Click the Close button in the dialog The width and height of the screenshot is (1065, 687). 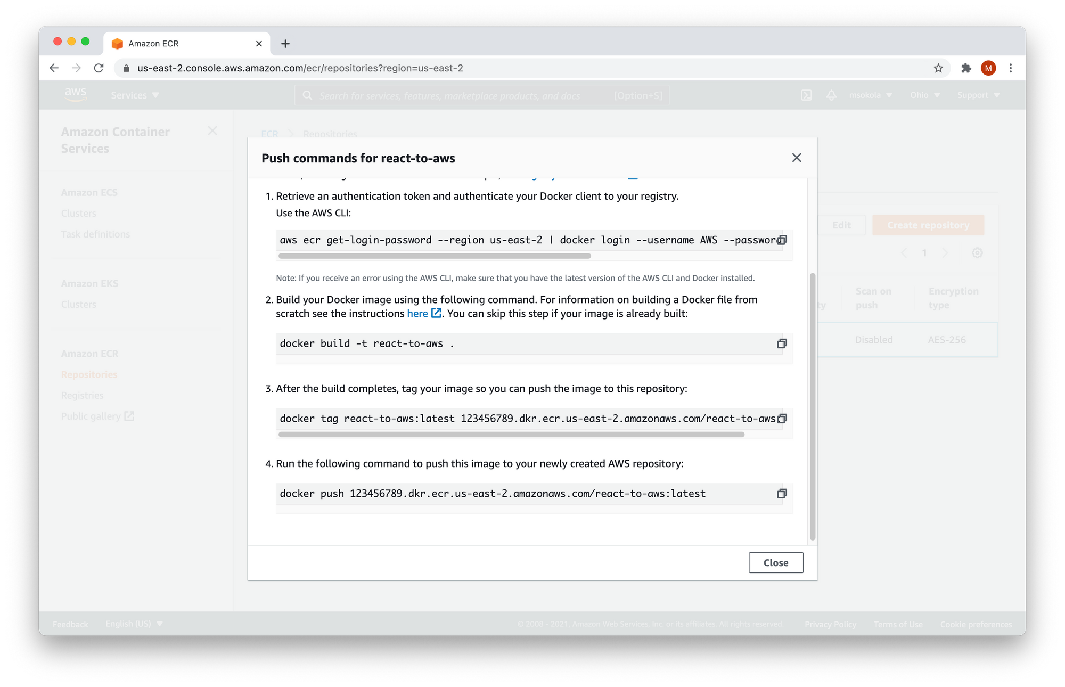pos(776,562)
